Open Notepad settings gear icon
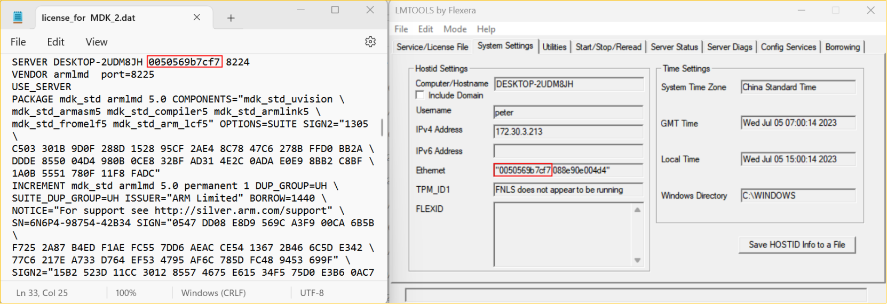Image resolution: width=887 pixels, height=304 pixels. point(370,42)
